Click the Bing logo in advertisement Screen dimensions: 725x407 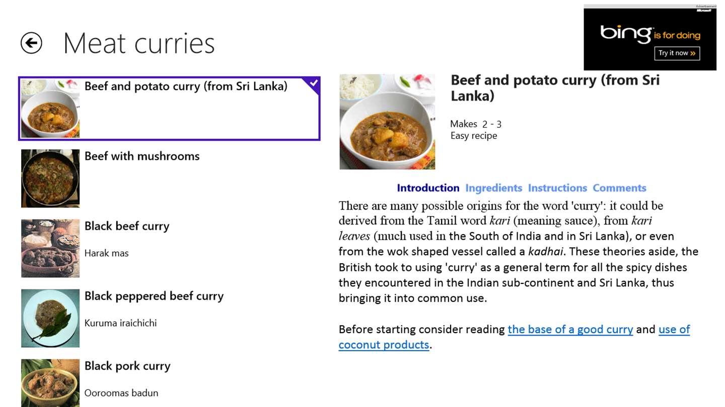626,34
